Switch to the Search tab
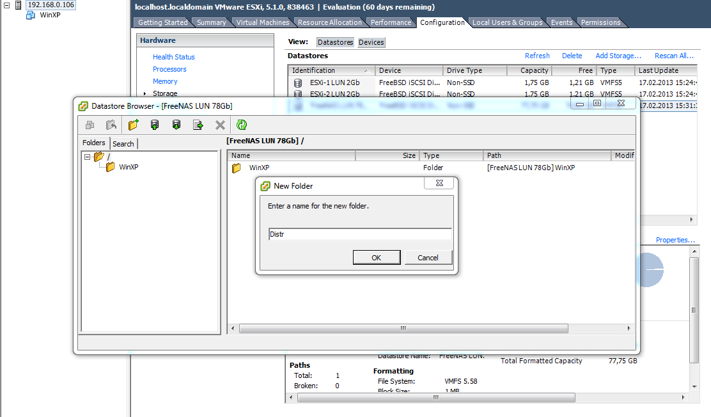The width and height of the screenshot is (711, 417). (123, 144)
